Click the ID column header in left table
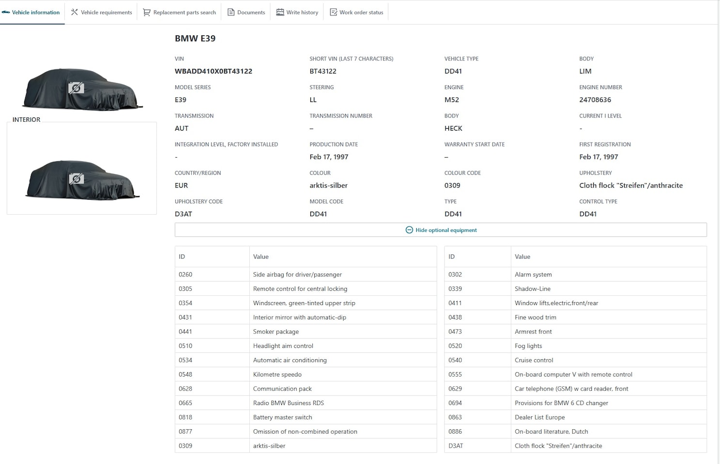 182,257
